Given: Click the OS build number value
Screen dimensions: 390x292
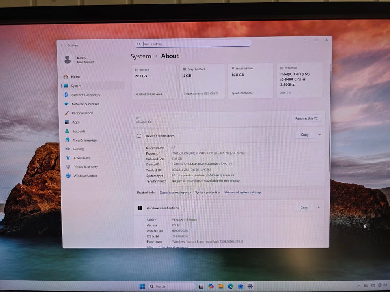Looking at the screenshot, I should coord(180,236).
